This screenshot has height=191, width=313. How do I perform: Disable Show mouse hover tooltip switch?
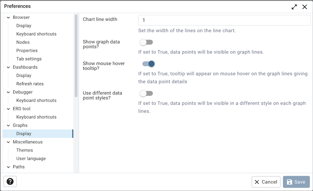(148, 64)
